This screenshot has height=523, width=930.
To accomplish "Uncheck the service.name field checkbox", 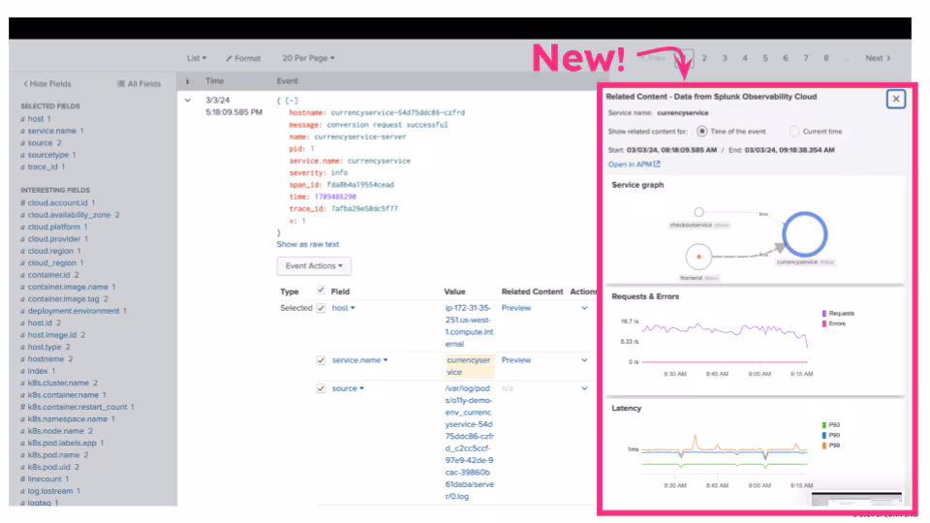I will [321, 360].
